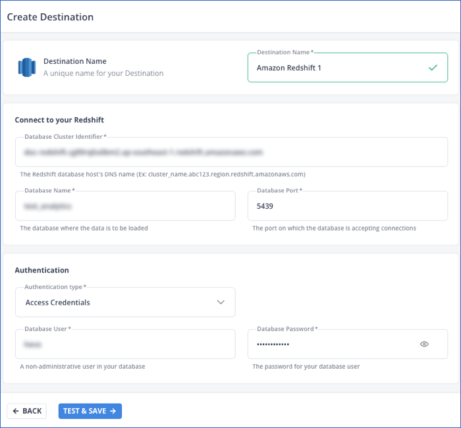
Task: Expand the Authentication type dropdown chevron
Action: pos(221,302)
